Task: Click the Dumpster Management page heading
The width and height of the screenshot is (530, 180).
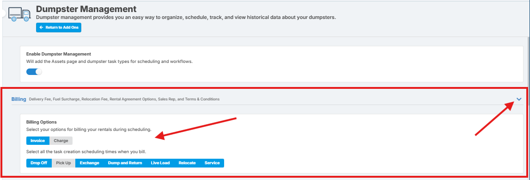Action: click(86, 9)
